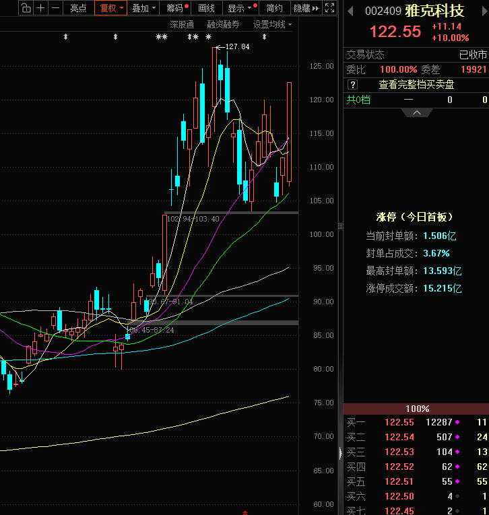This screenshot has width=489, height=515.
Task: Click stock name 雅克科技
Action: point(434,11)
